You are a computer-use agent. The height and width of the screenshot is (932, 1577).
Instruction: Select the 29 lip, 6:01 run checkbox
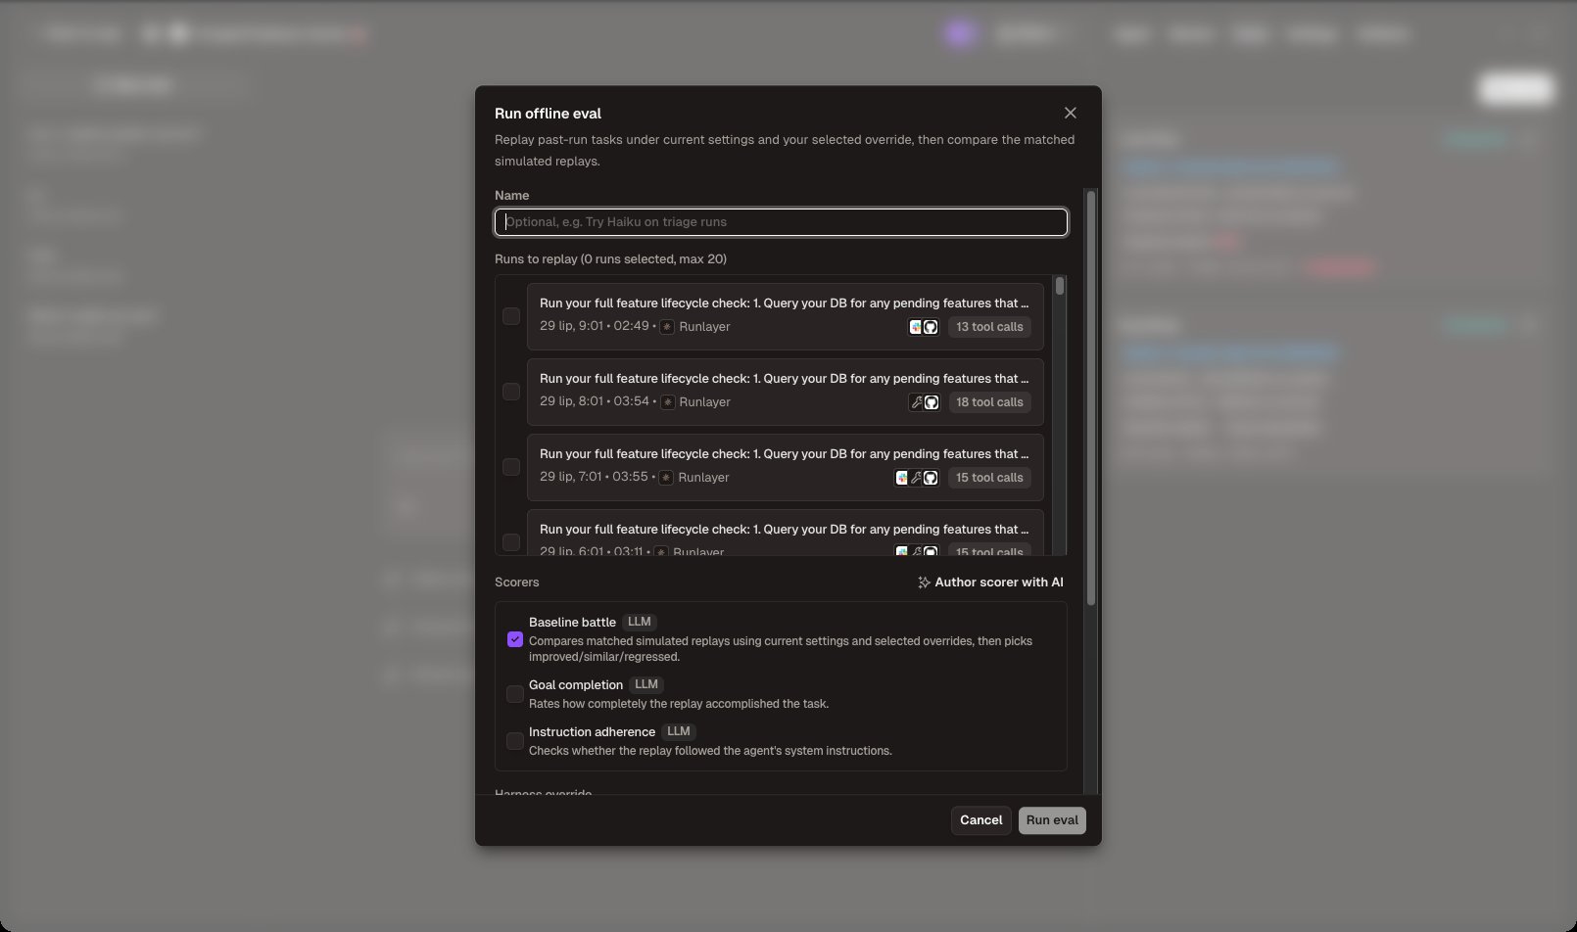[x=511, y=542]
